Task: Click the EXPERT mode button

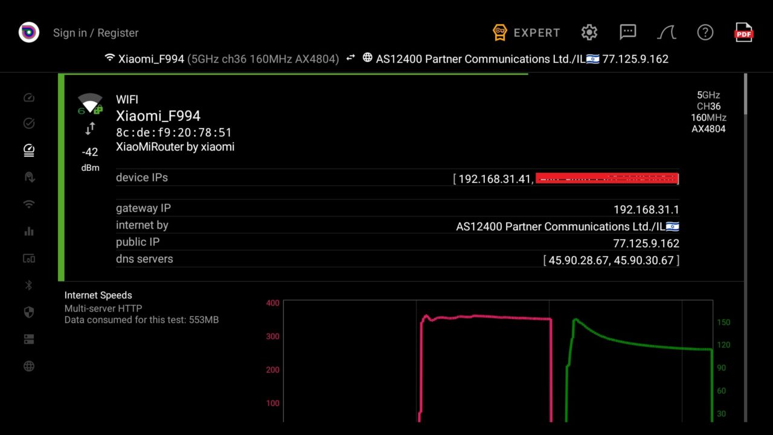Action: tap(526, 33)
